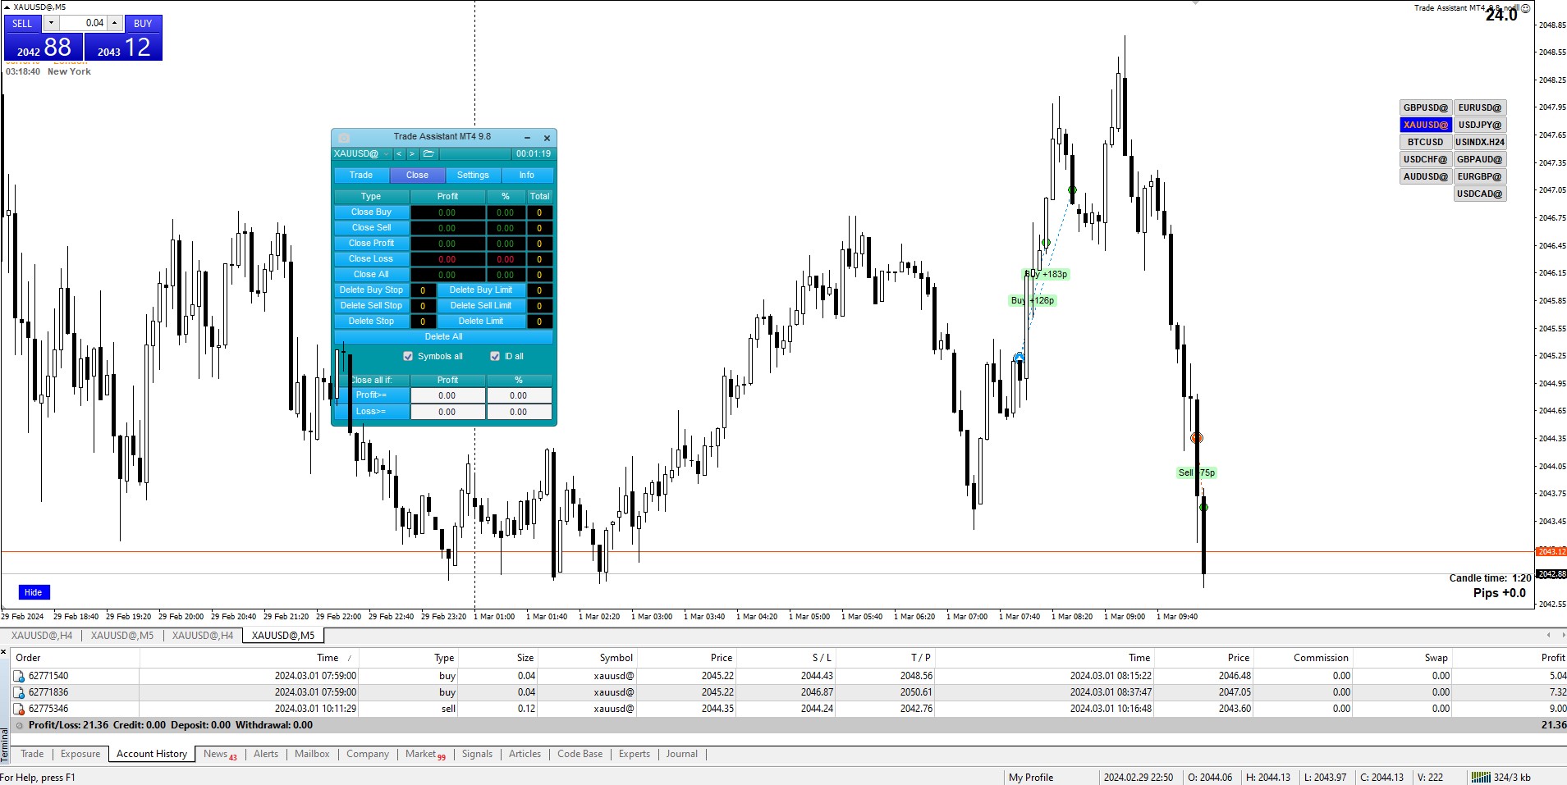Switch chart to EURUSD@ symbol button
The height and width of the screenshot is (785, 1567).
pos(1480,107)
